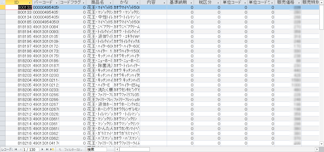
Task: Click the kana cell カオウハイターE5kg
Action: pos(126,85)
